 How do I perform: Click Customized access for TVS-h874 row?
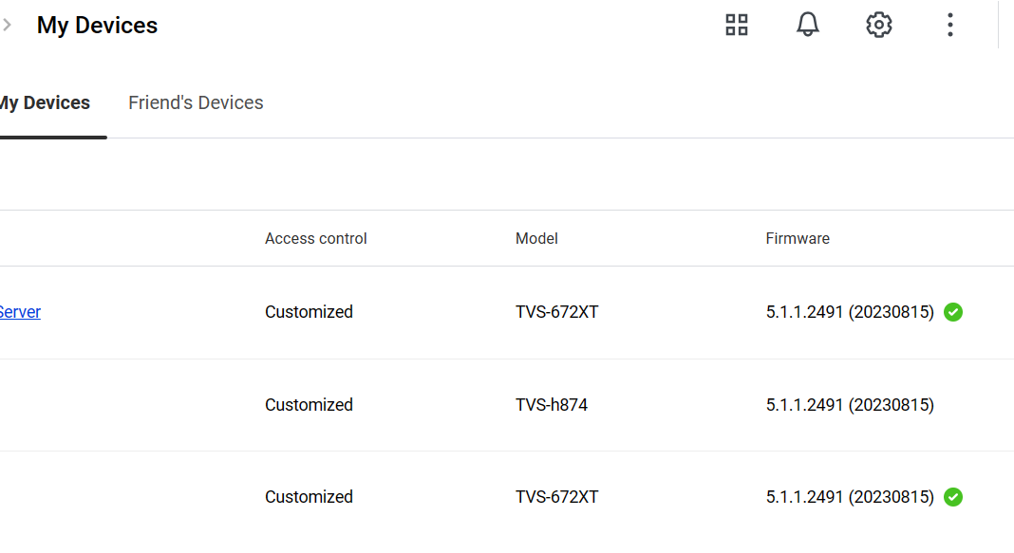click(310, 405)
